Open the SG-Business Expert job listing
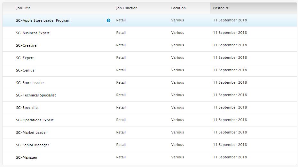Screen dimensions: 298x167 coord(33,33)
